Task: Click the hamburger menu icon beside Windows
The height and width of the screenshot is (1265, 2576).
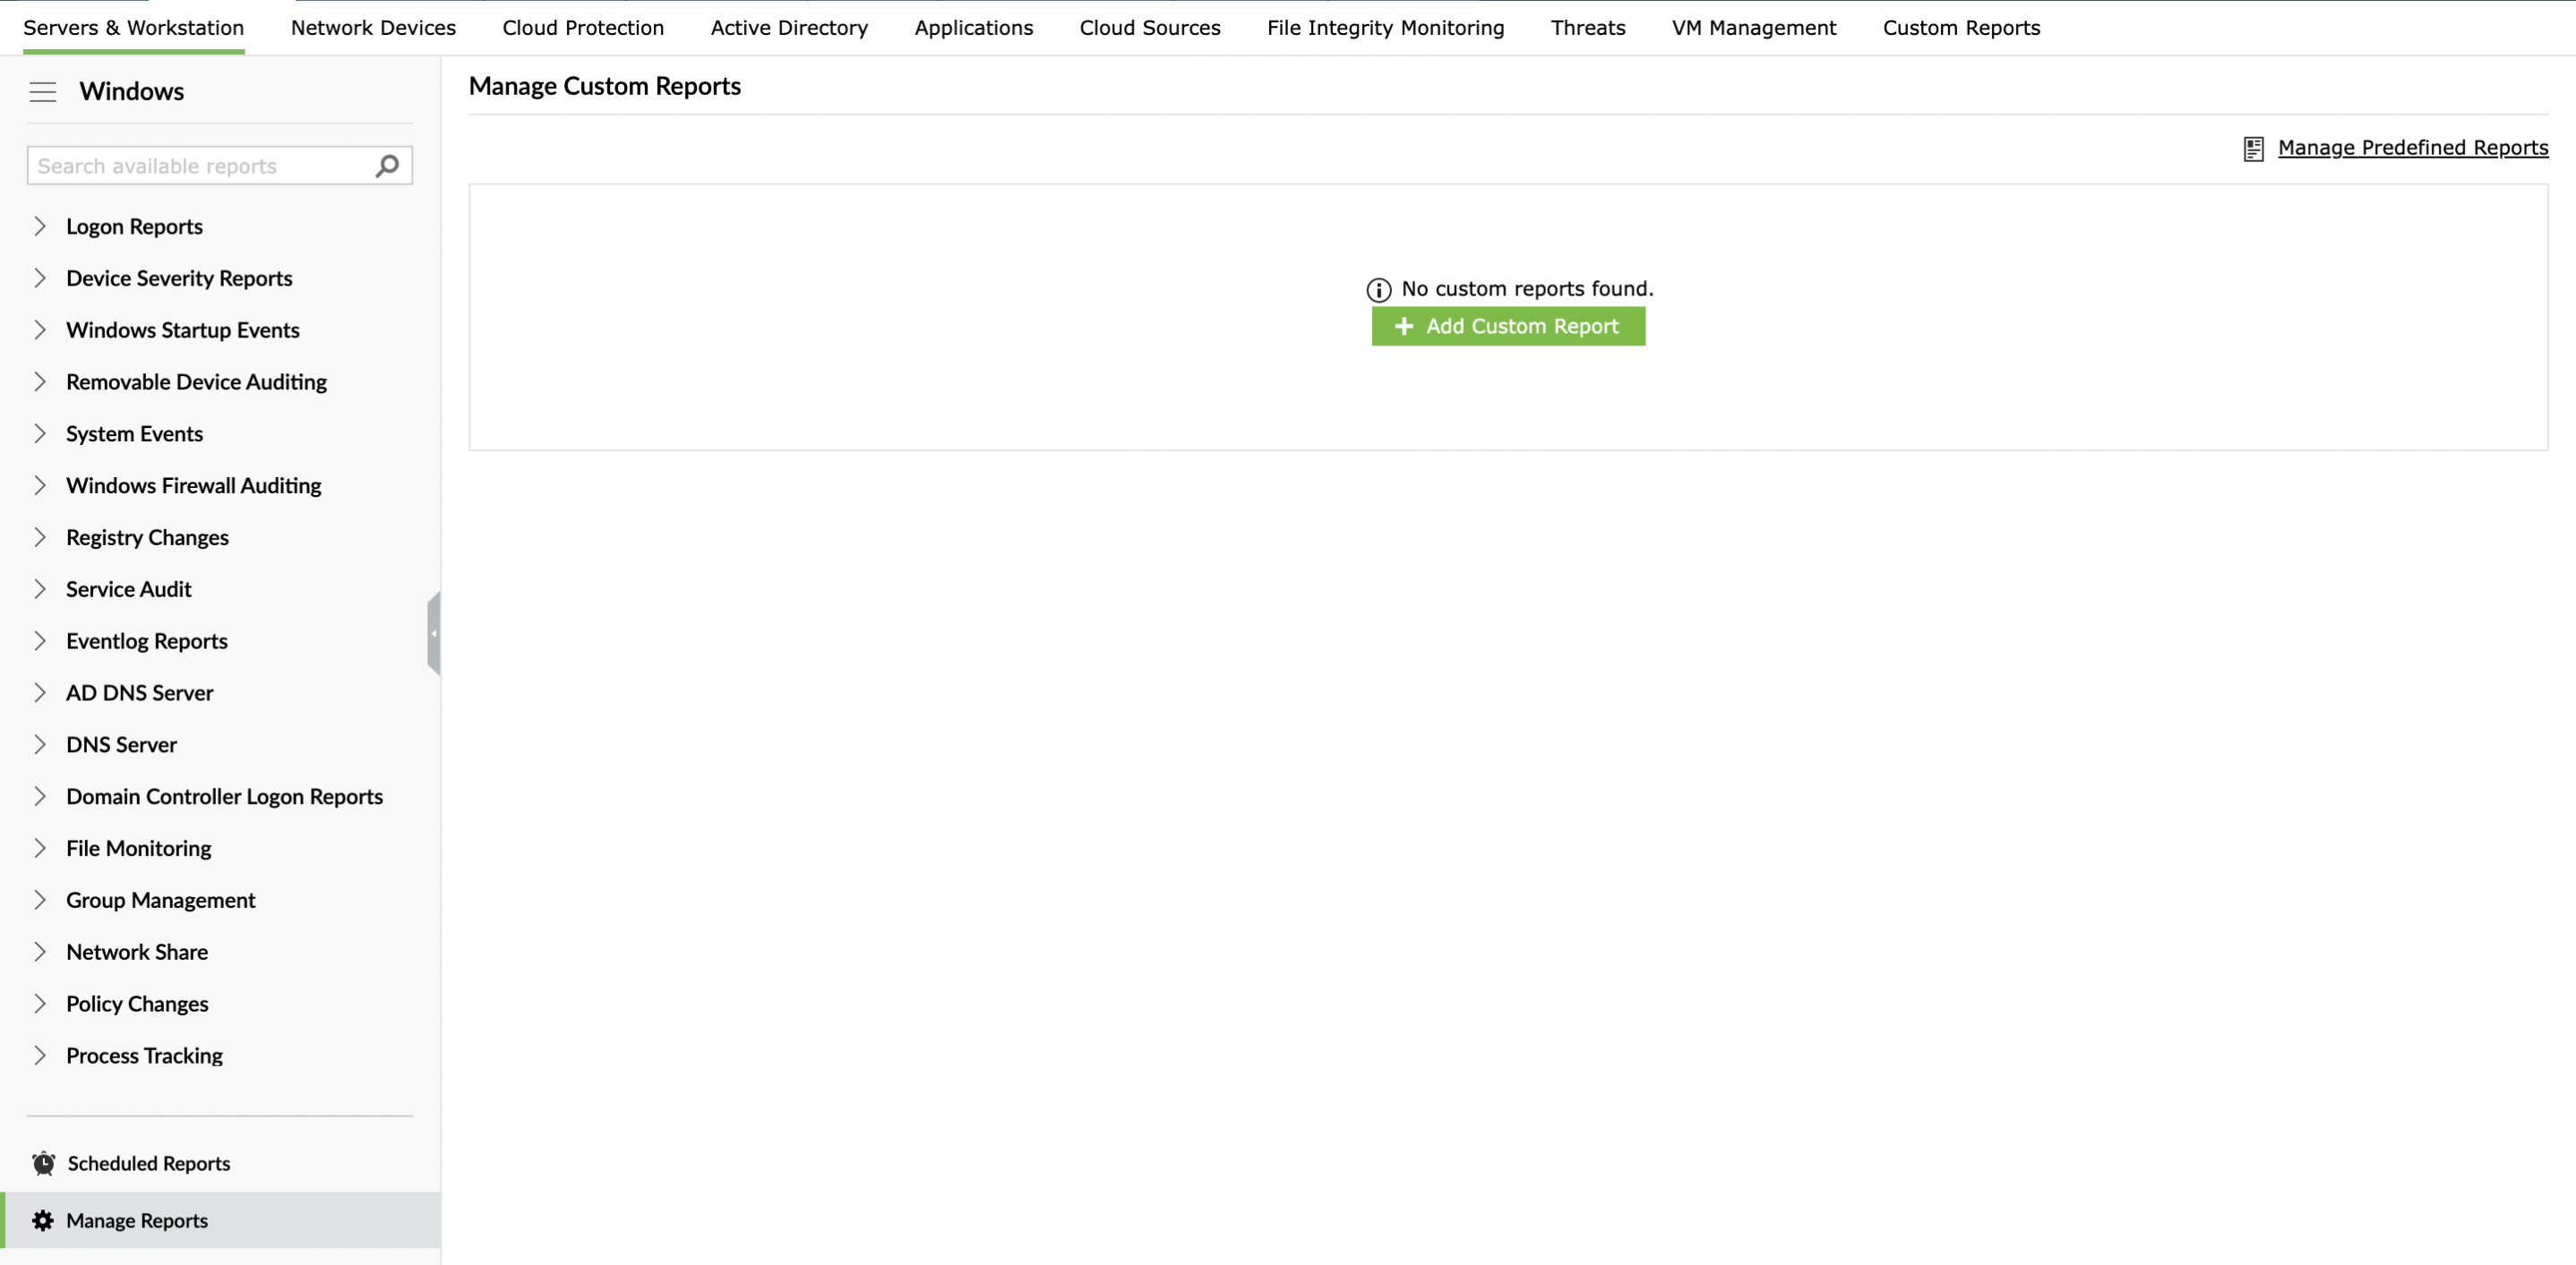Action: click(x=42, y=92)
